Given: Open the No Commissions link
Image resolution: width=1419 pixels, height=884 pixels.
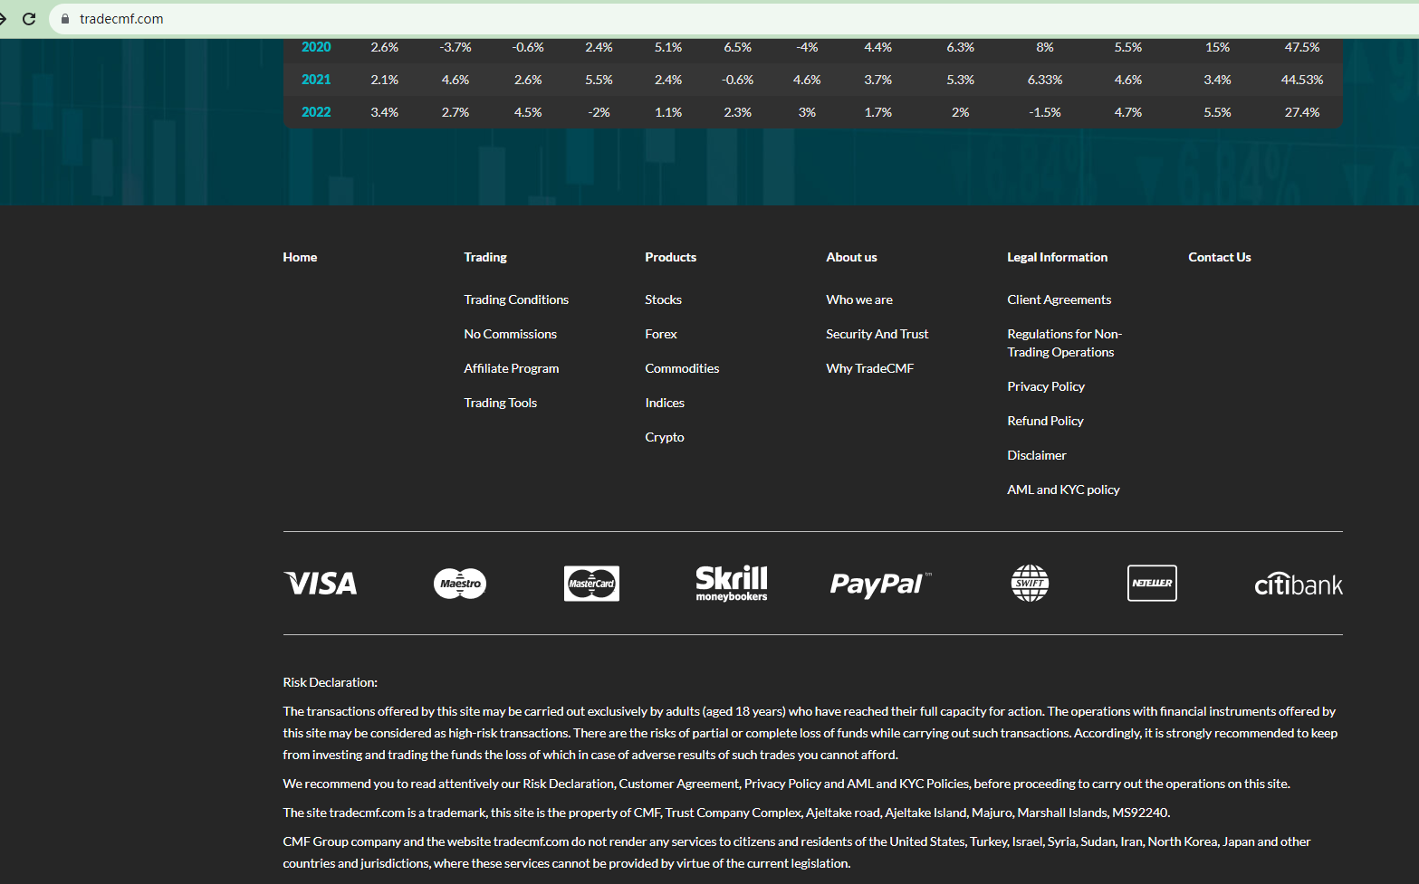Looking at the screenshot, I should [x=510, y=334].
